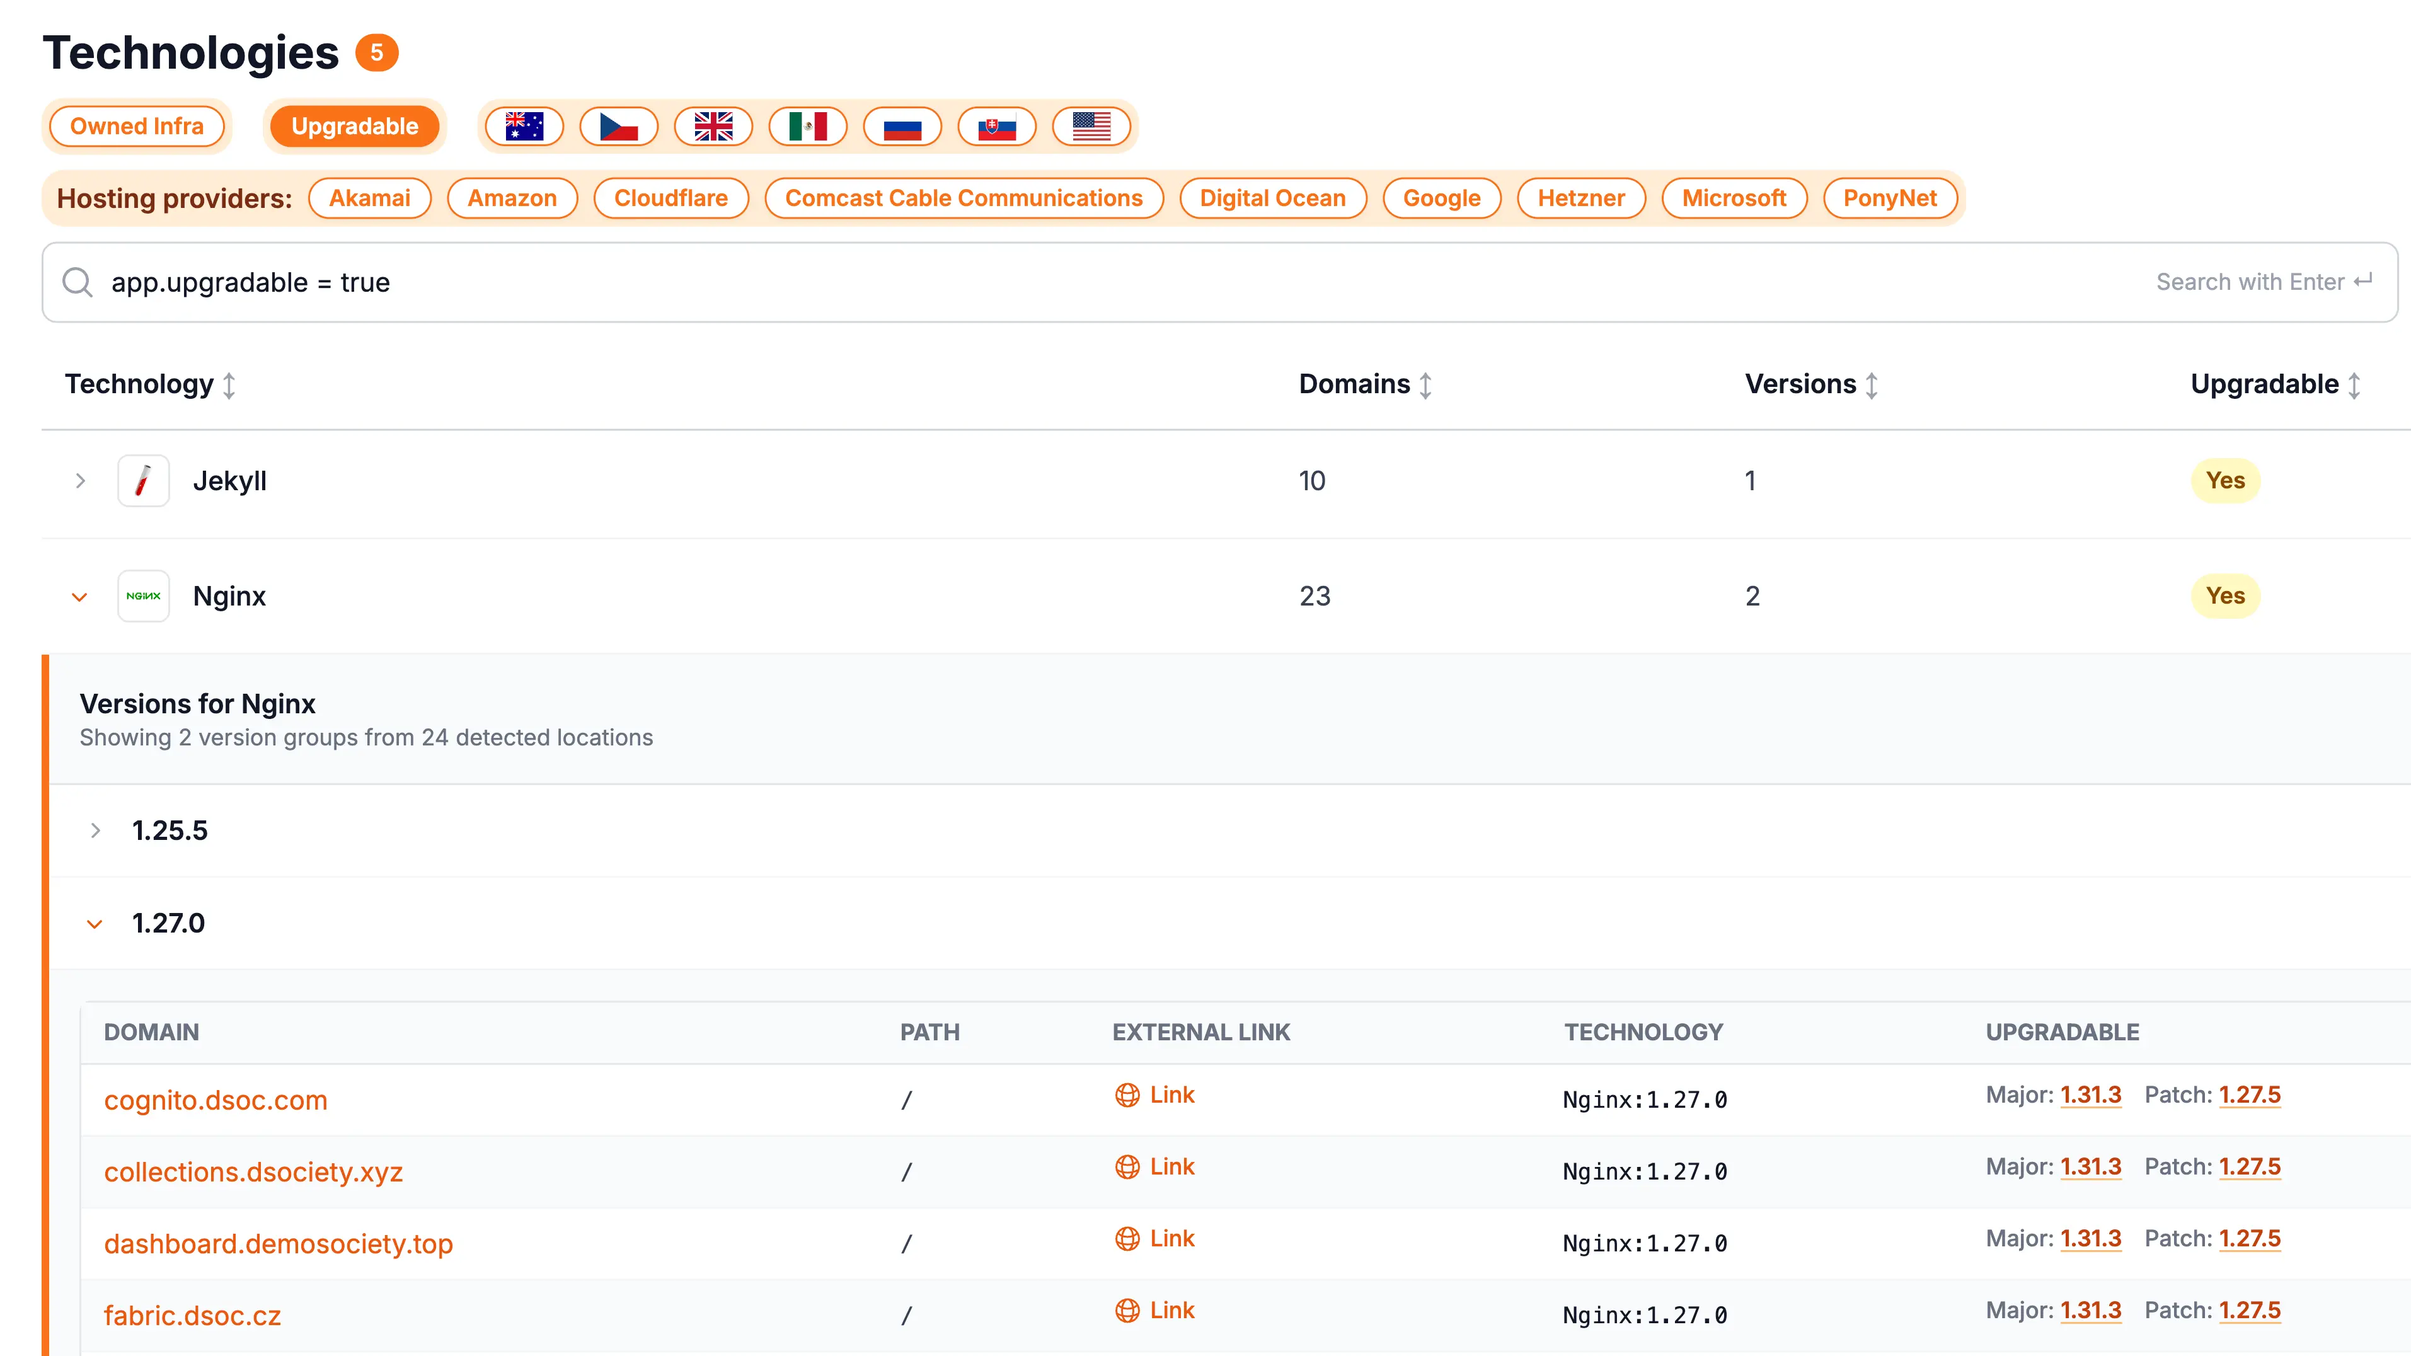The width and height of the screenshot is (2411, 1356).
Task: Toggle the Upgradable filter off
Action: pos(355,126)
